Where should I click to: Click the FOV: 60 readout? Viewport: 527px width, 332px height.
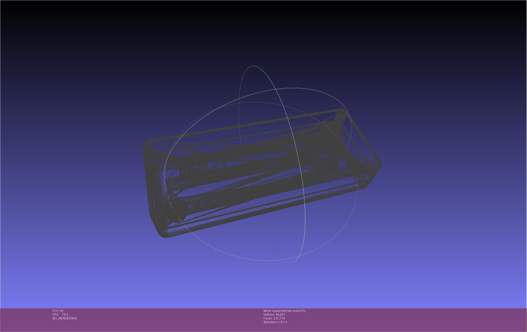click(x=58, y=311)
